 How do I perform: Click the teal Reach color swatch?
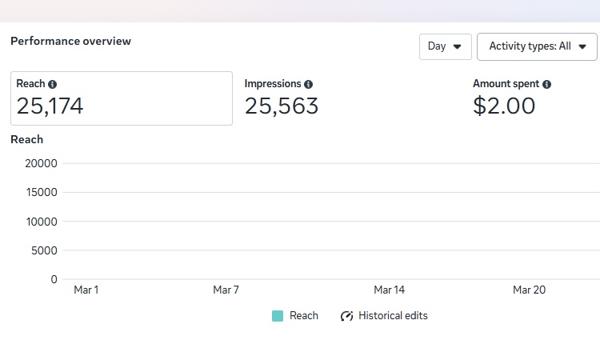[x=278, y=316]
